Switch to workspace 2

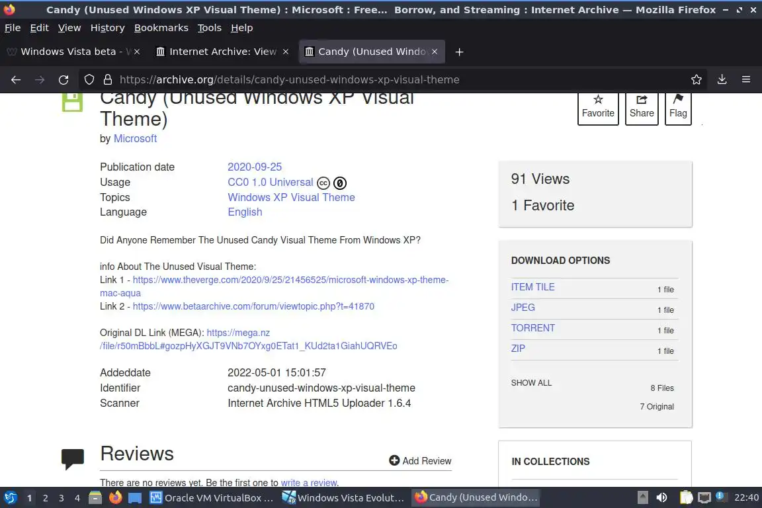pyautogui.click(x=45, y=498)
